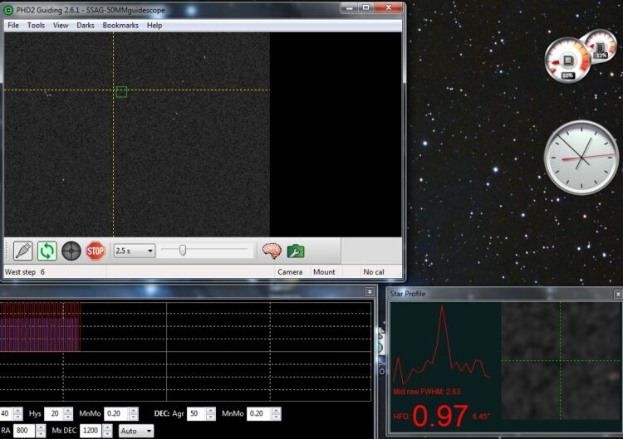Open the File menu
Viewport: 623px width, 439px height.
point(13,26)
